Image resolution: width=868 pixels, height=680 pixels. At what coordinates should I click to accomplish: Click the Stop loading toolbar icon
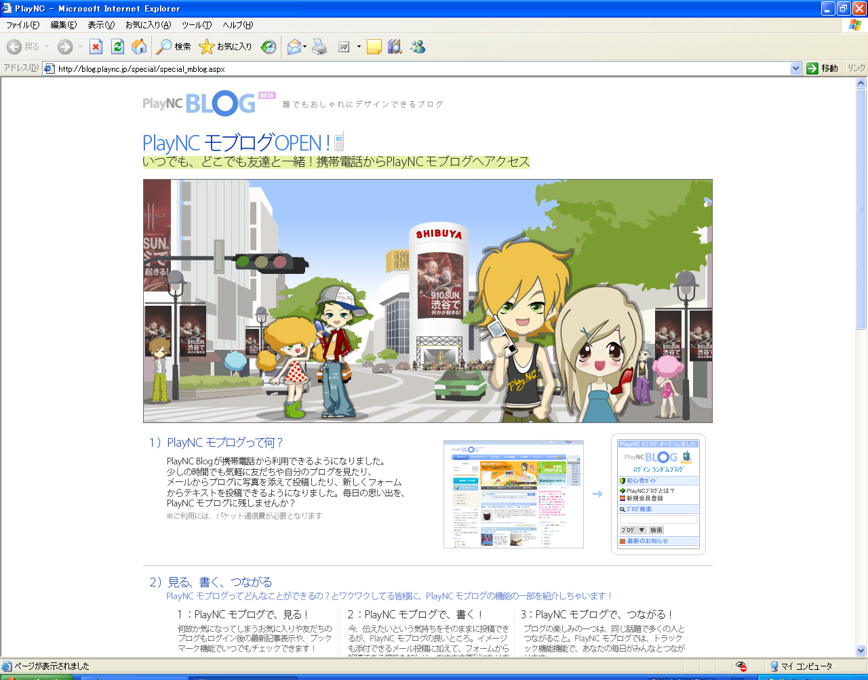(96, 47)
